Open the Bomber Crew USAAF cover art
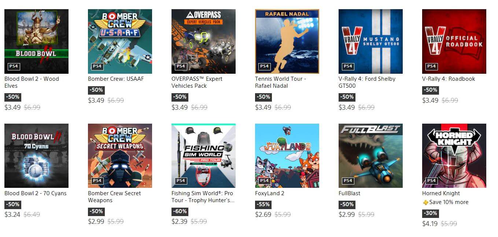 pos(120,41)
